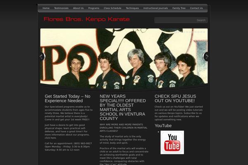Go to the Testimonials page
The image size is (248, 165).
coord(61,8)
